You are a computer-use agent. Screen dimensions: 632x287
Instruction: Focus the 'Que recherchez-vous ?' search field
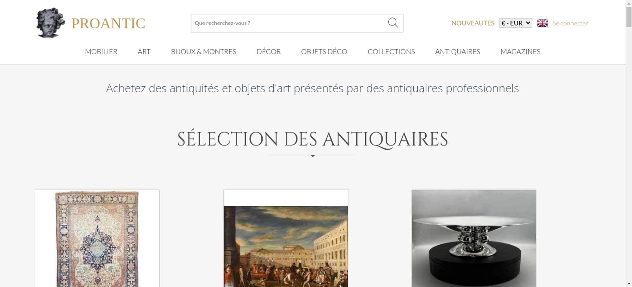(289, 23)
